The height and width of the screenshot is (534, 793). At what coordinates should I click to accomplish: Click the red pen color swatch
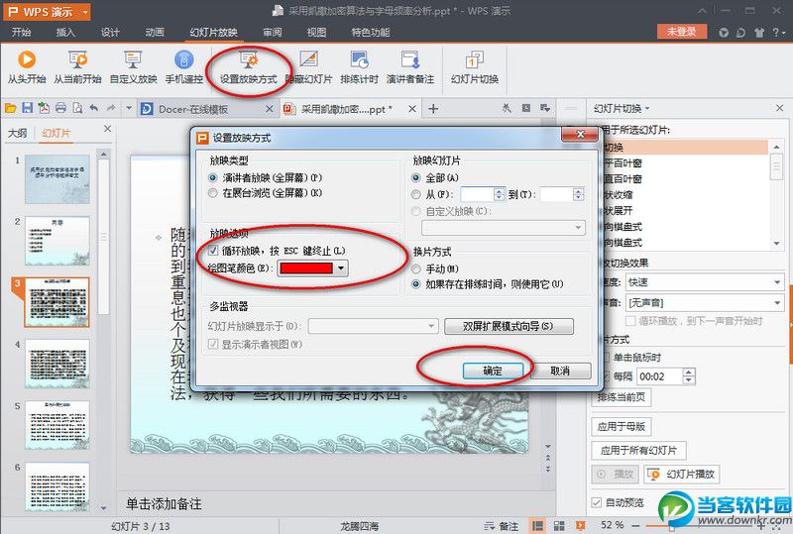click(x=306, y=268)
